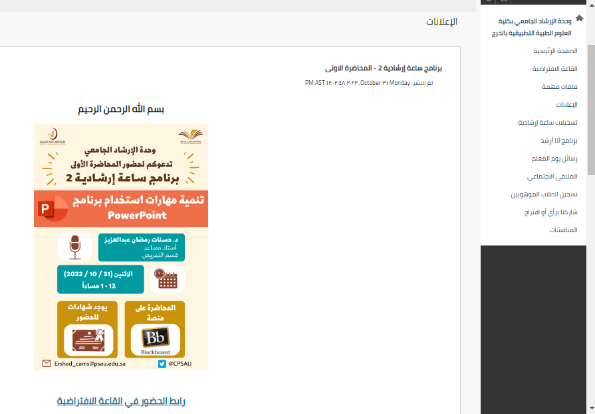This screenshot has width=595, height=414.
Task: Click the envelope email icon on the poster
Action: 47,364
